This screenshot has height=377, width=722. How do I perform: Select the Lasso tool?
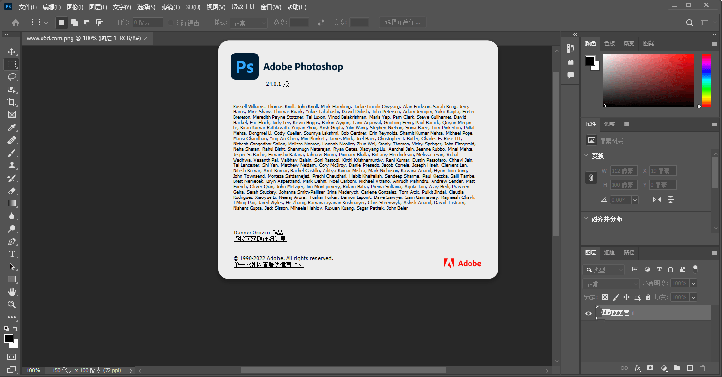pyautogui.click(x=12, y=77)
